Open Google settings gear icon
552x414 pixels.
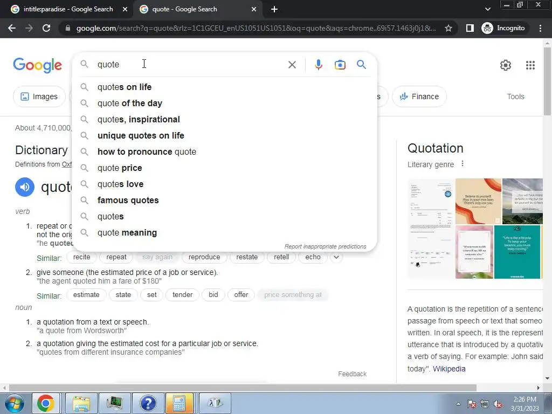pyautogui.click(x=506, y=65)
